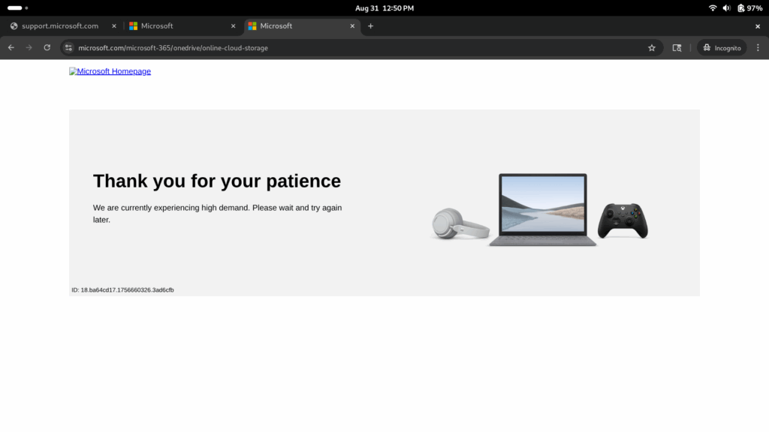Bookmark this page with the star icon
This screenshot has height=432, width=769.
[651, 47]
